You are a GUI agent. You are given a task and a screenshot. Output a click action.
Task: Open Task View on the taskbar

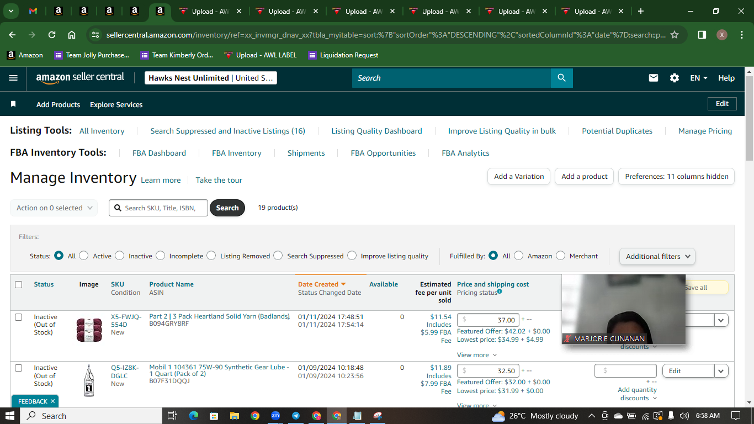172,416
